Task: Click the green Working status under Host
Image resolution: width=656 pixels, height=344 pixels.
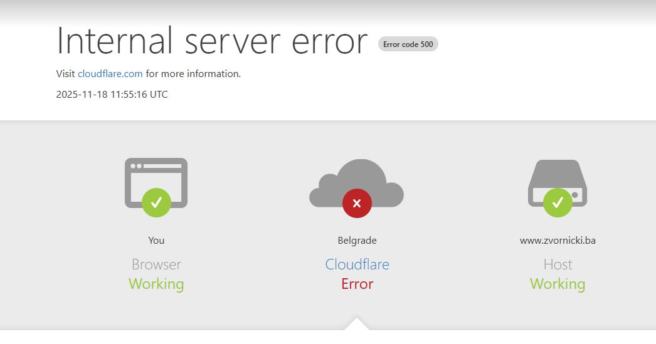Action: pyautogui.click(x=558, y=284)
